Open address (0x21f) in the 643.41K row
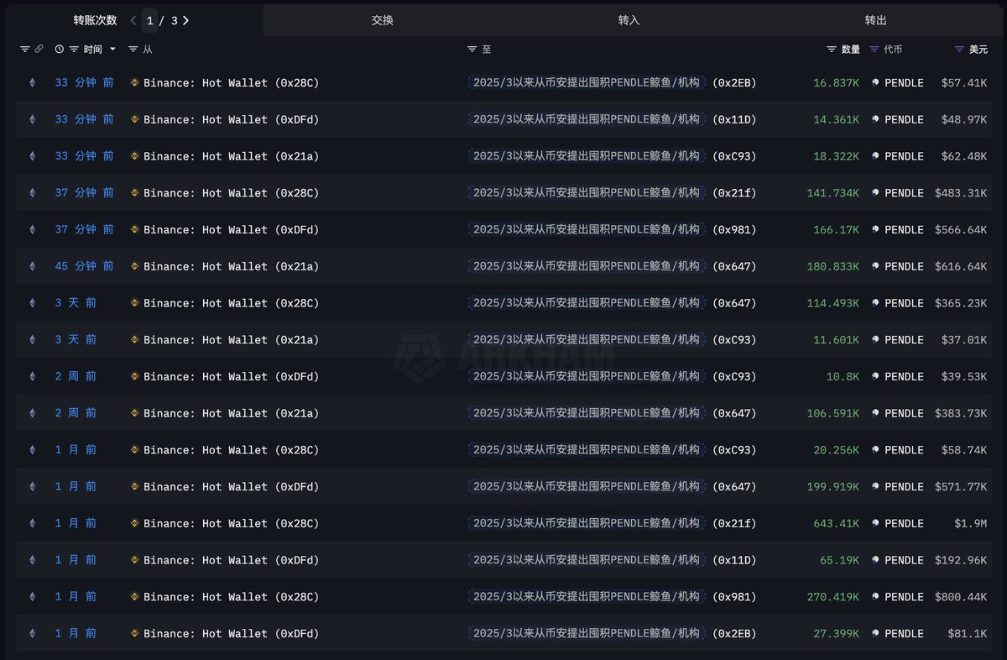The image size is (1007, 660). [734, 523]
